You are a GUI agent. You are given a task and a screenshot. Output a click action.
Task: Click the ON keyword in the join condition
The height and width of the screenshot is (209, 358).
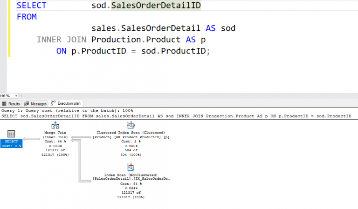(61, 51)
